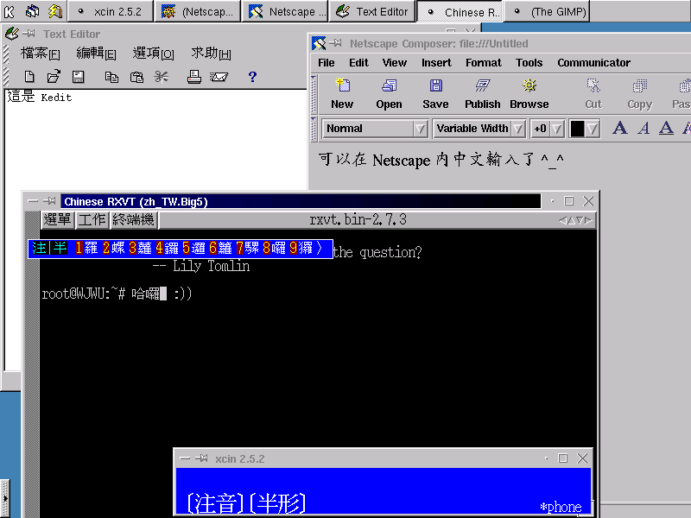Click the third panel icon beside window list
The height and width of the screenshot is (518, 691).
pyautogui.click(x=55, y=11)
